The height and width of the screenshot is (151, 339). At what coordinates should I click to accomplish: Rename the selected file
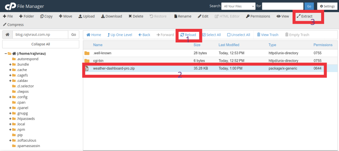(183, 16)
